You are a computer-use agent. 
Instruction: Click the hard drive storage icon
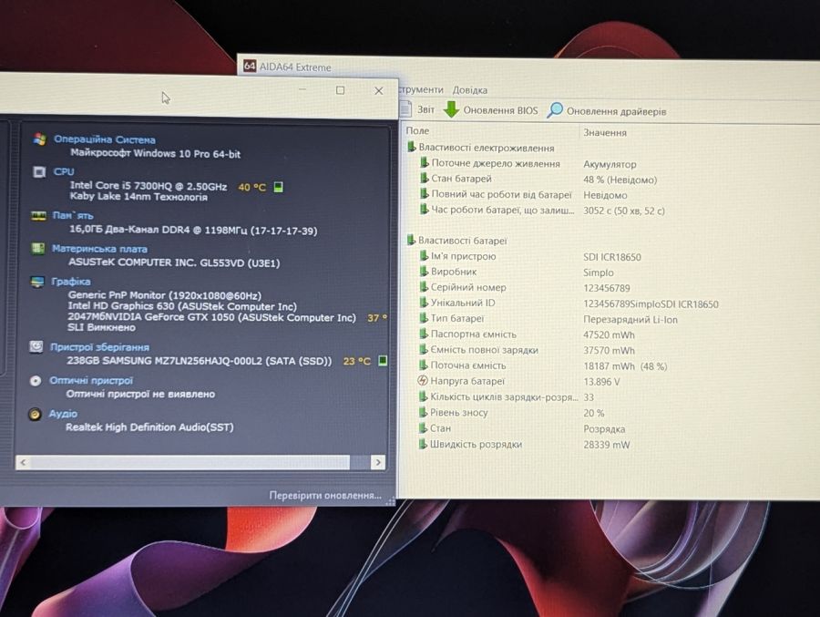click(x=36, y=346)
